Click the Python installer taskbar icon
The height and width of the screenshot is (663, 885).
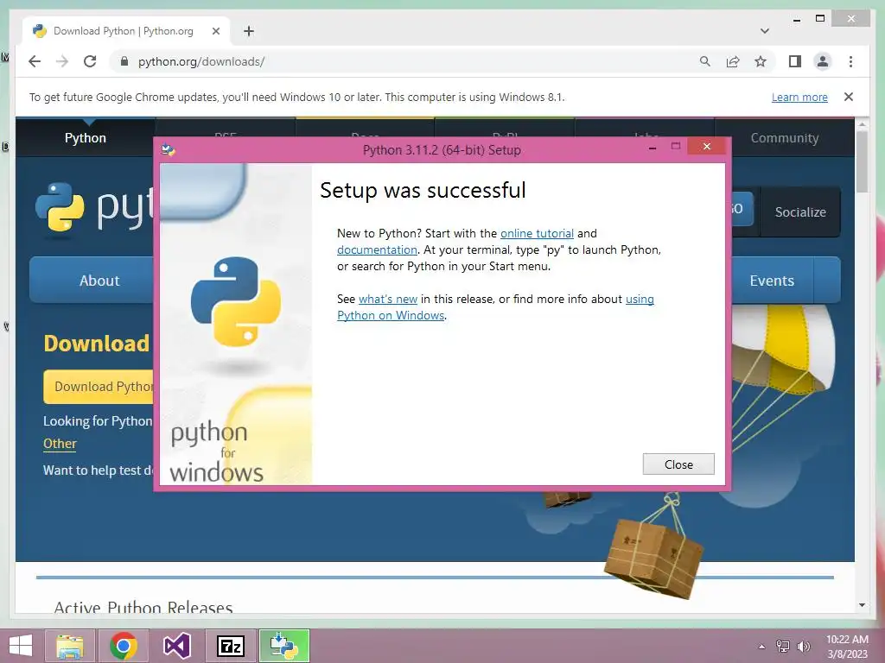pyautogui.click(x=283, y=646)
